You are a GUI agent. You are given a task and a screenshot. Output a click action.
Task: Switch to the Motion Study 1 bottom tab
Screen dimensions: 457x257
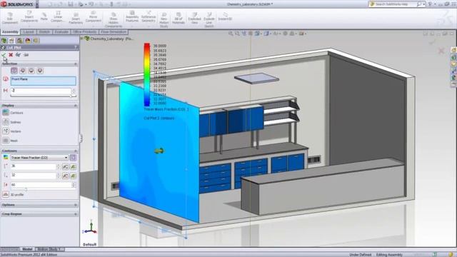tap(49, 249)
